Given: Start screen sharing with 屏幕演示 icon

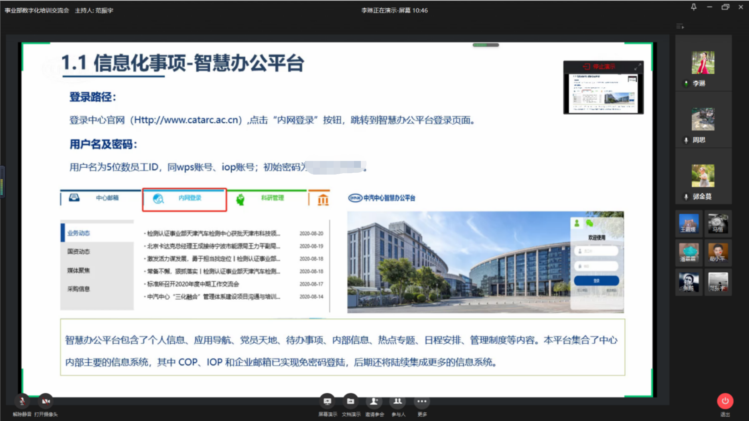Looking at the screenshot, I should [327, 401].
